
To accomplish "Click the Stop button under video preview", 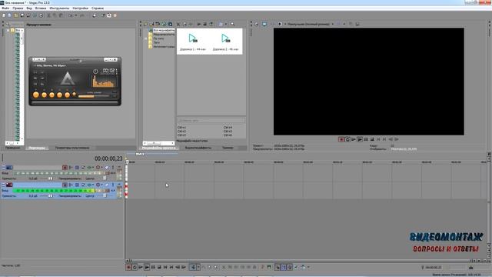I will tap(372, 139).
